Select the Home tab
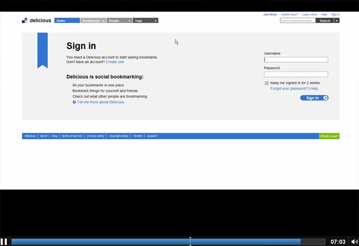359x246 pixels. (x=67, y=21)
